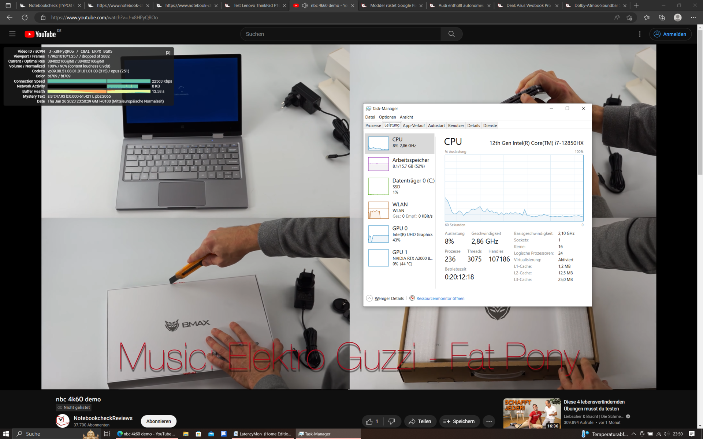Open browser Collections icon
Screen dimensions: 703x439
[662, 17]
